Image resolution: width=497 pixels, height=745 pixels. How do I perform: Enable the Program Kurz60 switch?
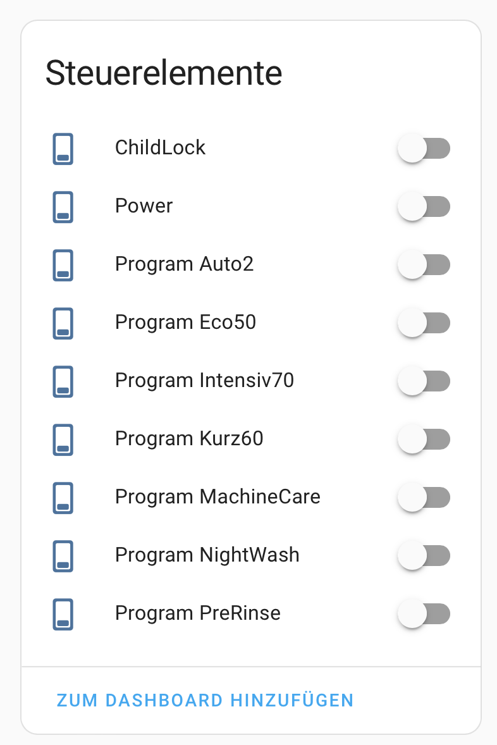pyautogui.click(x=424, y=440)
